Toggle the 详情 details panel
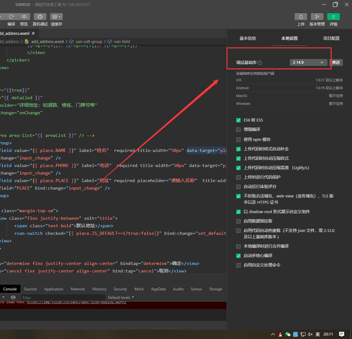This screenshot has height=339, width=352. point(333,17)
